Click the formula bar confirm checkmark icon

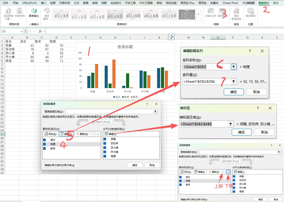35,31
